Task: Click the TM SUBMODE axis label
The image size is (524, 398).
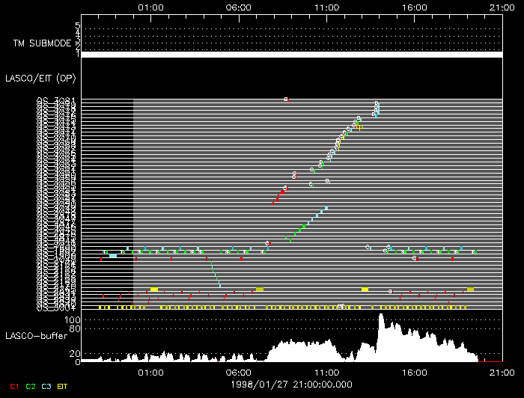Action: [x=42, y=43]
